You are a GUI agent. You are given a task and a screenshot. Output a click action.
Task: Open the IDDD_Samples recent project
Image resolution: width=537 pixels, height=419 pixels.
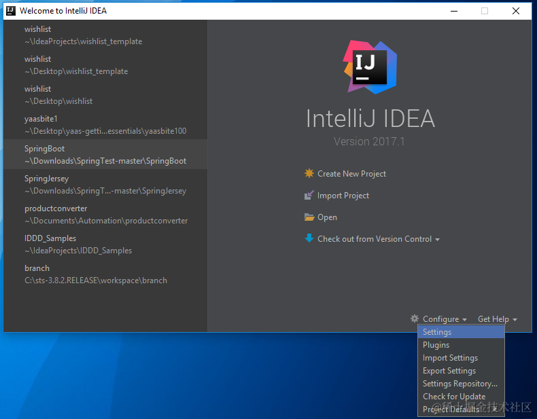click(x=105, y=244)
